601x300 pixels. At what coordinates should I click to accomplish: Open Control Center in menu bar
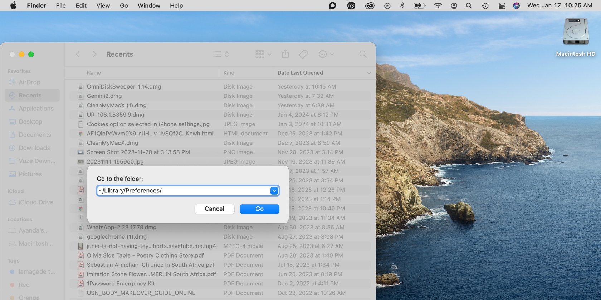point(502,5)
